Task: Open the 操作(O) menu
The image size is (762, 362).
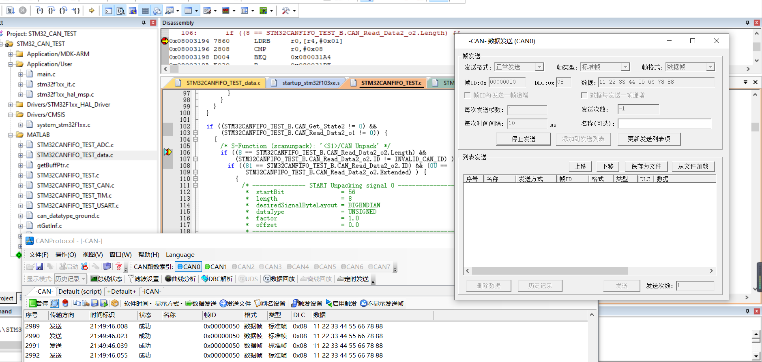Action: click(65, 254)
